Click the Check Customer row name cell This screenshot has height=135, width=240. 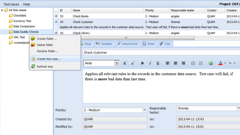click(x=83, y=22)
